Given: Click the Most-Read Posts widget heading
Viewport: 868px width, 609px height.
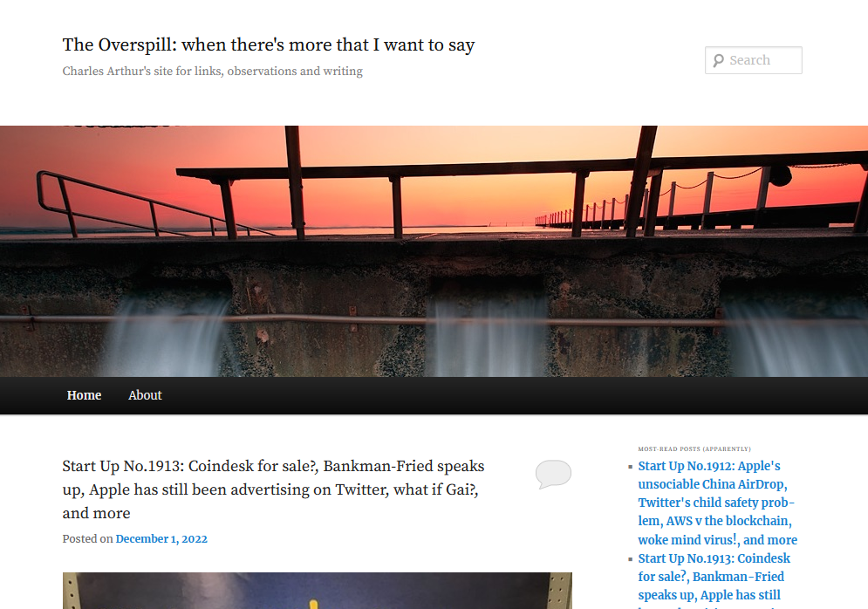Looking at the screenshot, I should [694, 449].
